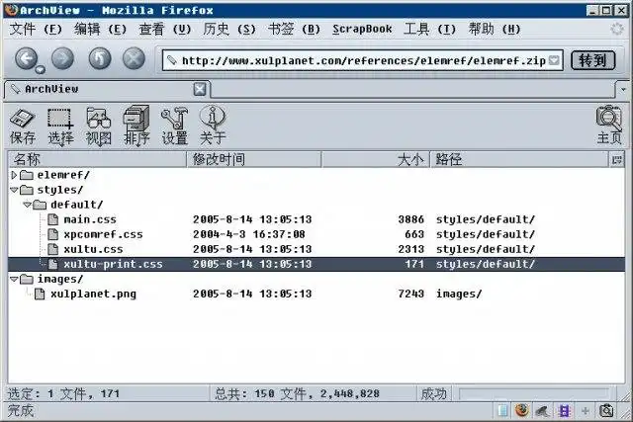Click the column picker icon in header
633x422 pixels.
(616, 159)
